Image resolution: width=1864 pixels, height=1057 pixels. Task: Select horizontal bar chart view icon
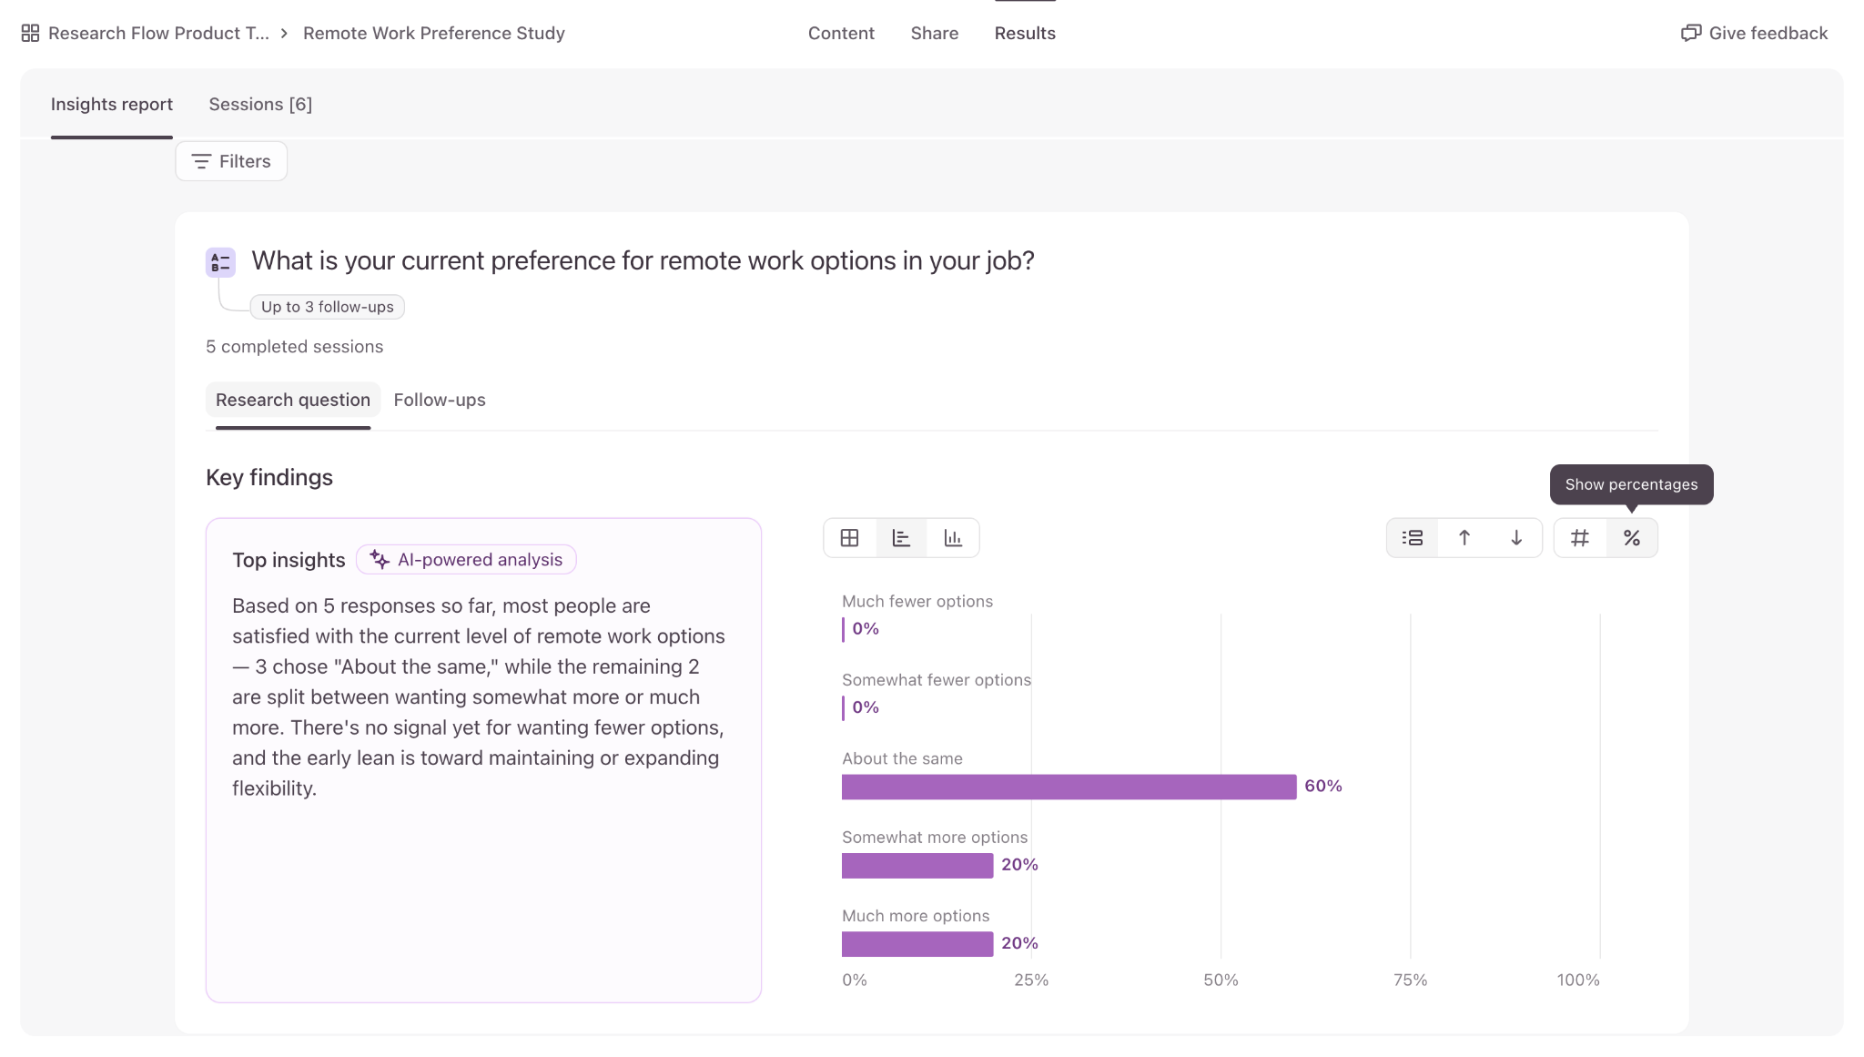pyautogui.click(x=901, y=538)
